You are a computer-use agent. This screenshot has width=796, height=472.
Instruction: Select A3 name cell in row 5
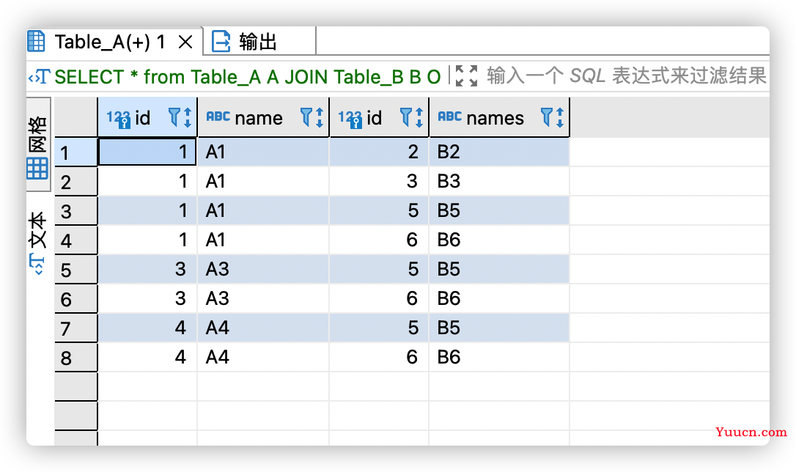tap(263, 269)
